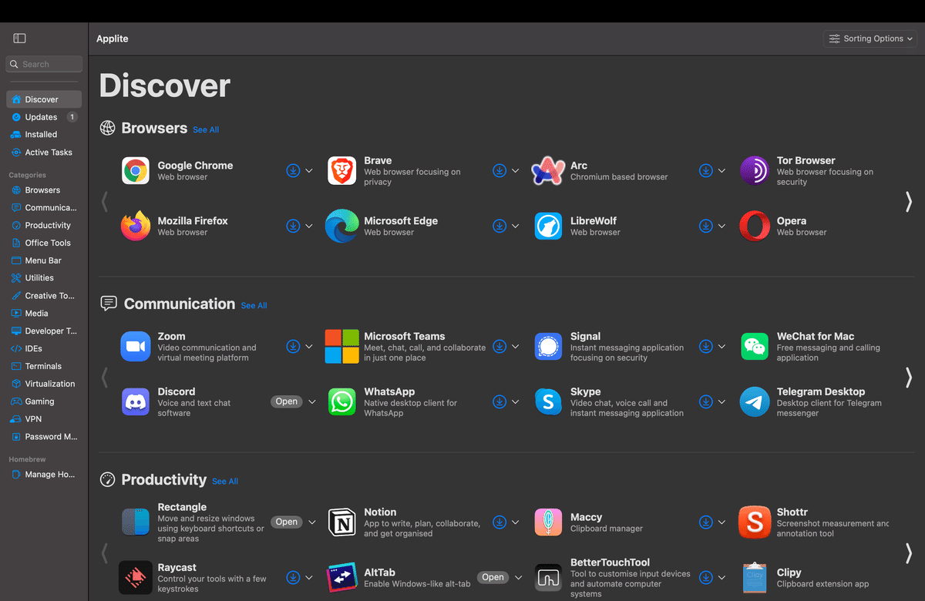The height and width of the screenshot is (601, 925).
Task: Go to next page of Browsers row
Action: click(x=909, y=201)
